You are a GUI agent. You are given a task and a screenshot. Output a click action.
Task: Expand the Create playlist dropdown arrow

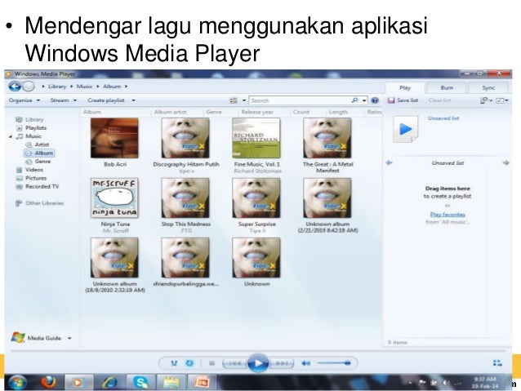pyautogui.click(x=133, y=100)
